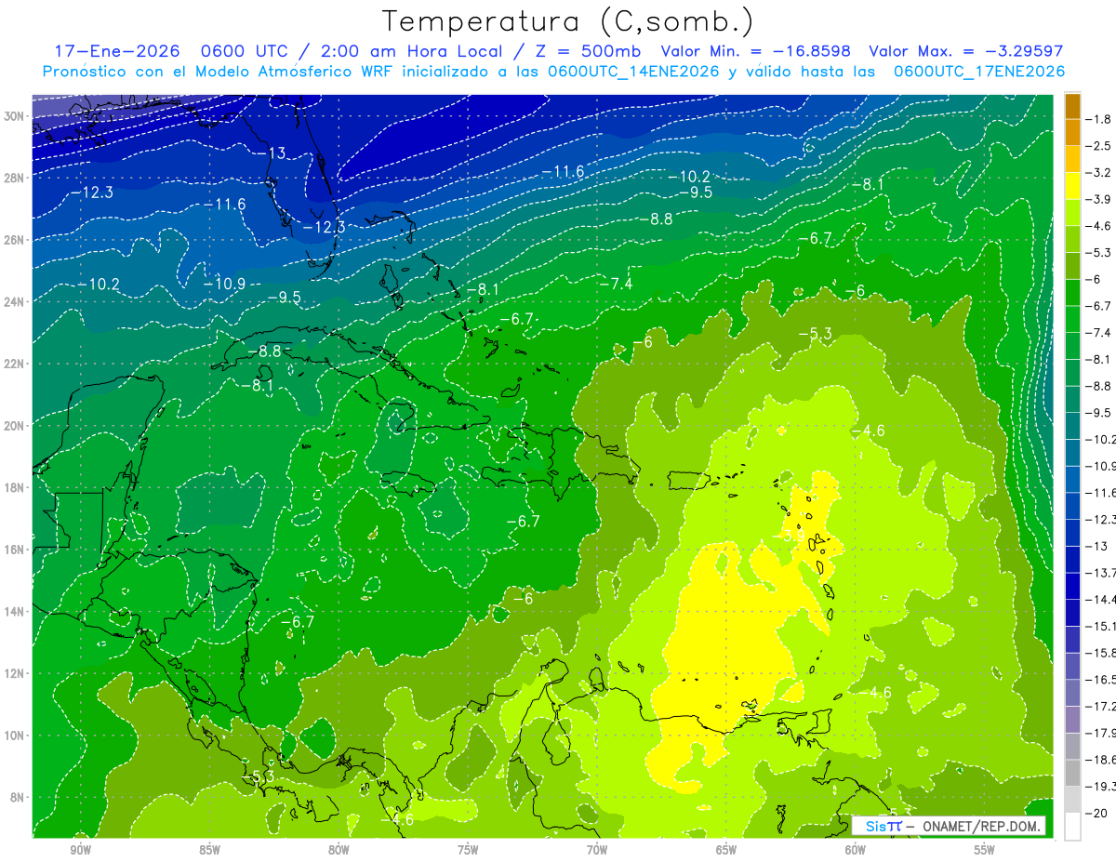
Task: Click the colorbar tick label '-15.1'
Action: tap(1103, 626)
